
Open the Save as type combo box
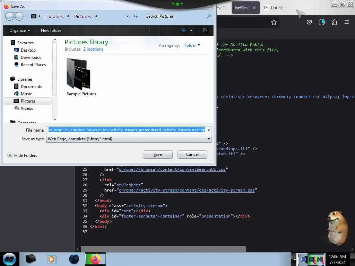(x=129, y=139)
